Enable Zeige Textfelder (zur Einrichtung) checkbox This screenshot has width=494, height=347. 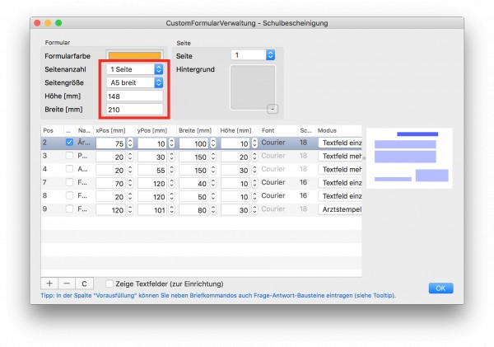(x=110, y=284)
